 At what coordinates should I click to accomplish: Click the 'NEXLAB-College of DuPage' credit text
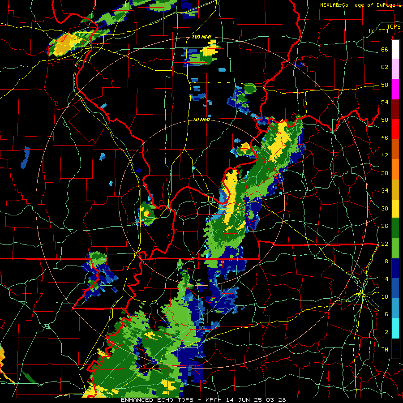[358, 5]
